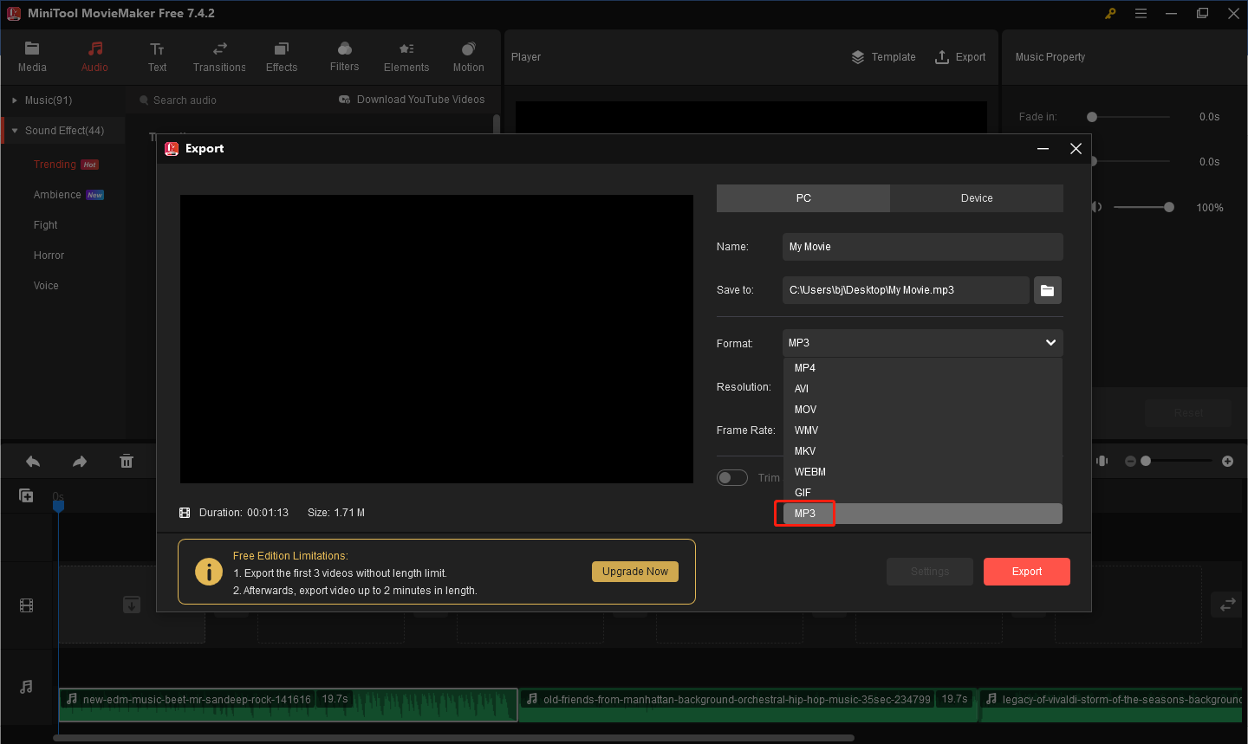The image size is (1248, 744).
Task: Click the transition swap icon on video track
Action: coord(1228,605)
